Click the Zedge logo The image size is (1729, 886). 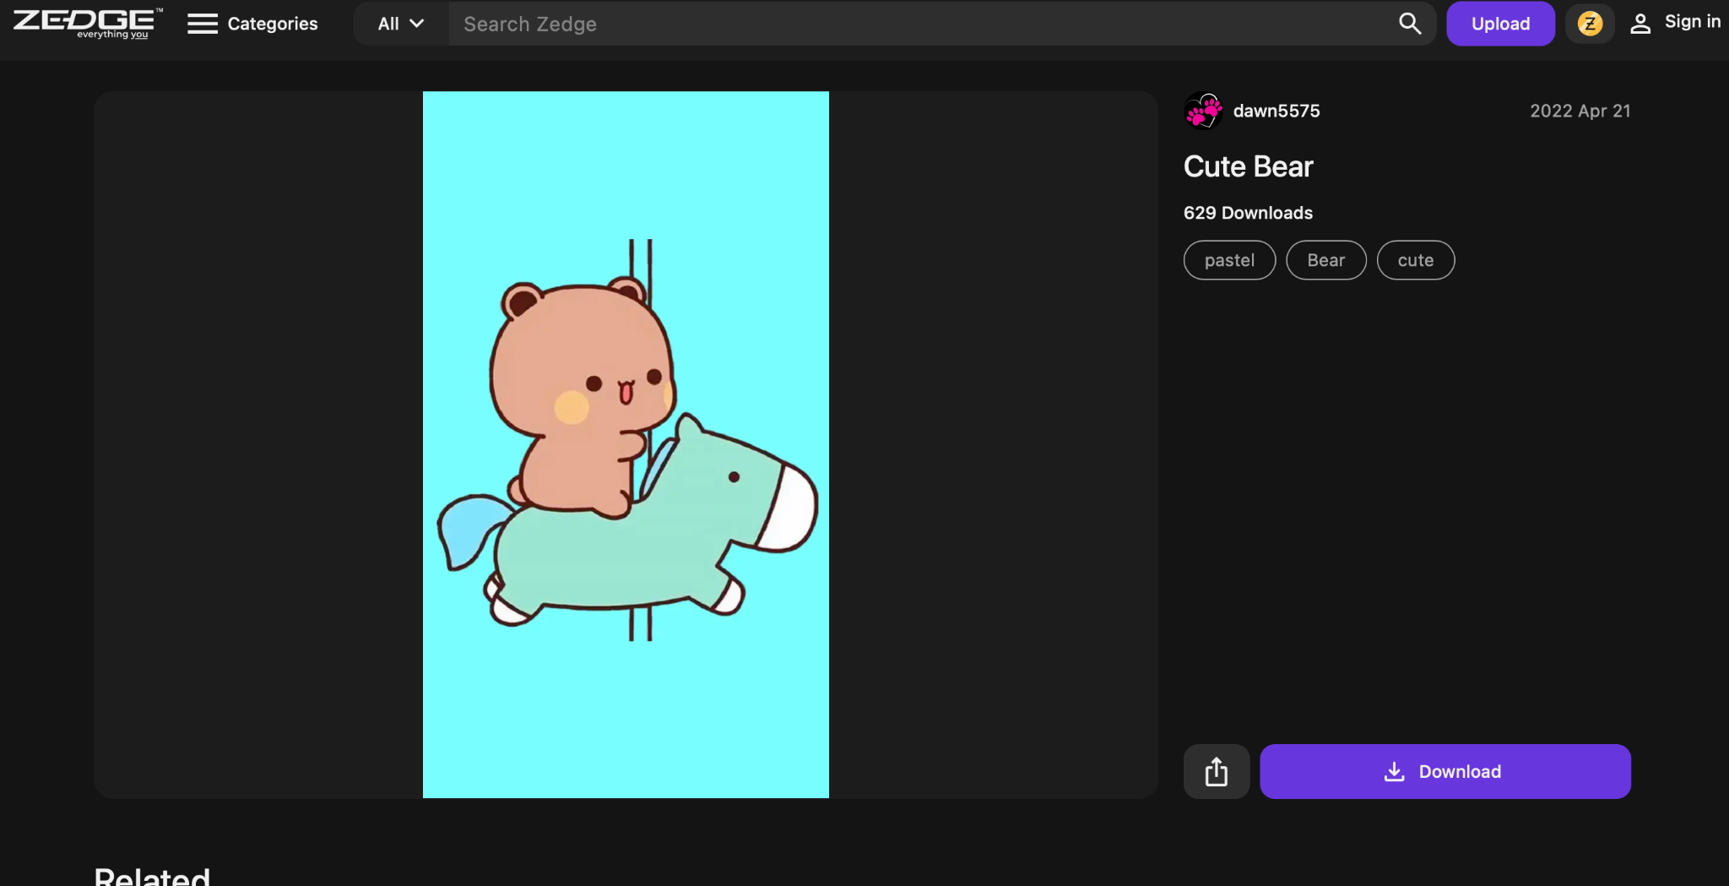[x=88, y=24]
